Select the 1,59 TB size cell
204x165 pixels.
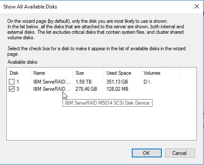(x=84, y=82)
